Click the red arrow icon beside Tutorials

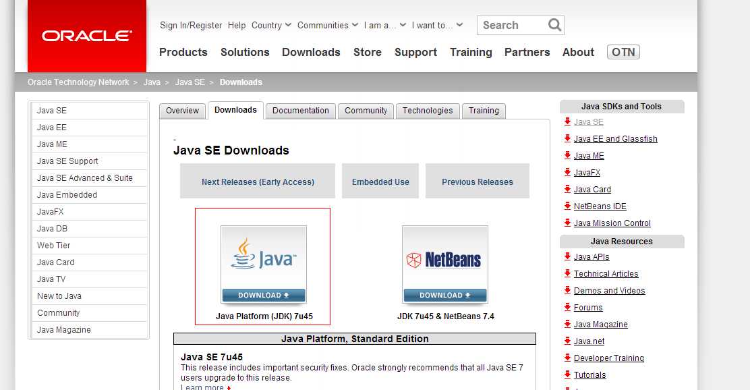tap(567, 374)
